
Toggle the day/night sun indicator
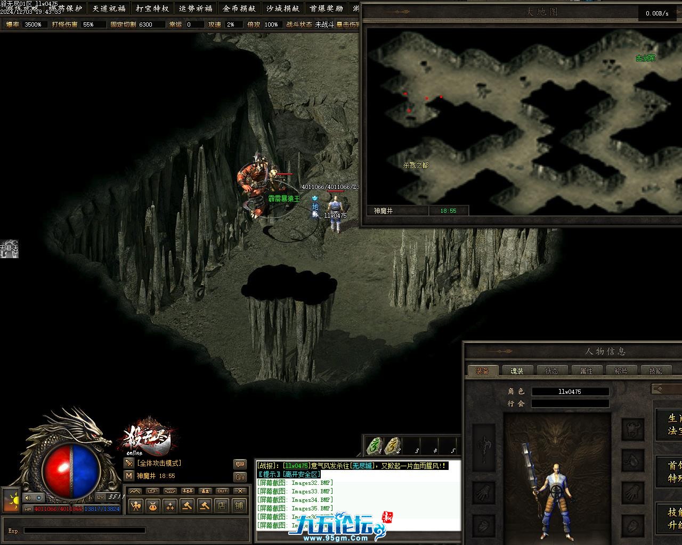point(11,500)
